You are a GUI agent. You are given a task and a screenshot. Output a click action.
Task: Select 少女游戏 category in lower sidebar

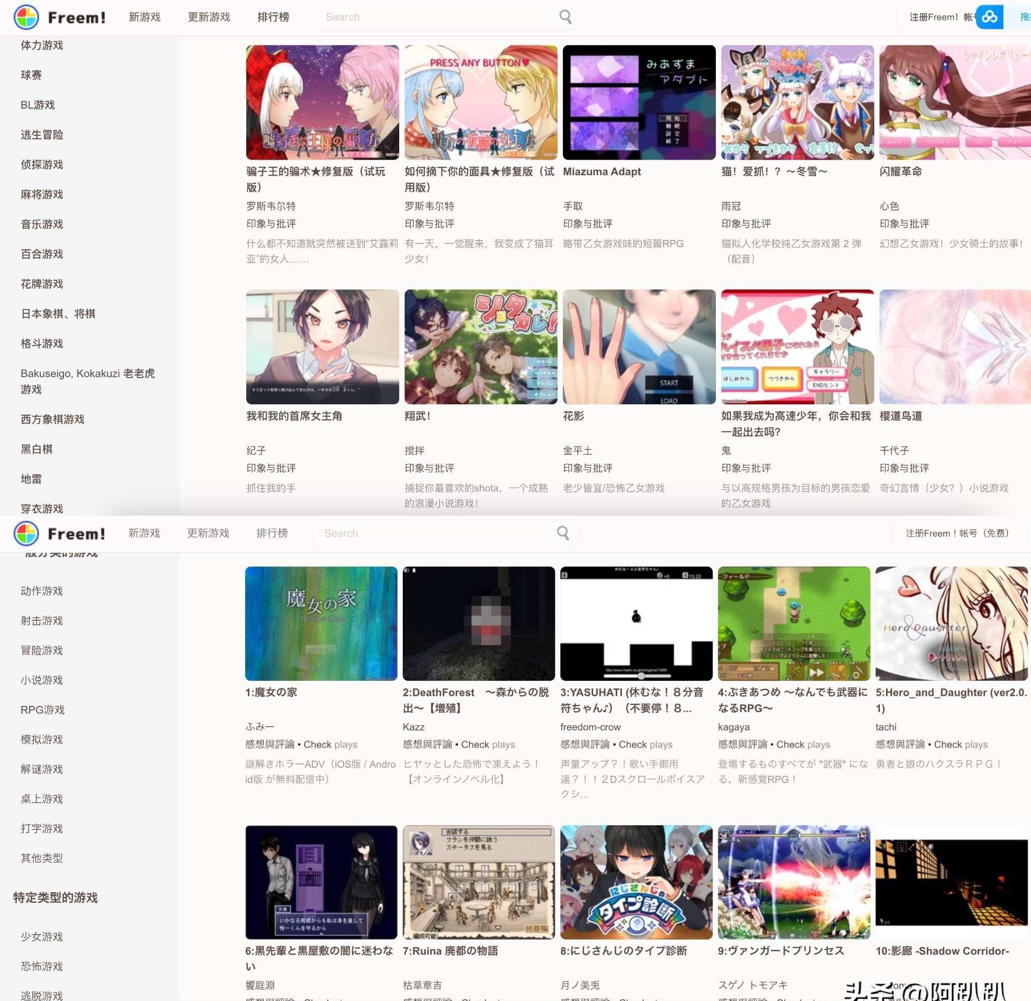(x=42, y=937)
